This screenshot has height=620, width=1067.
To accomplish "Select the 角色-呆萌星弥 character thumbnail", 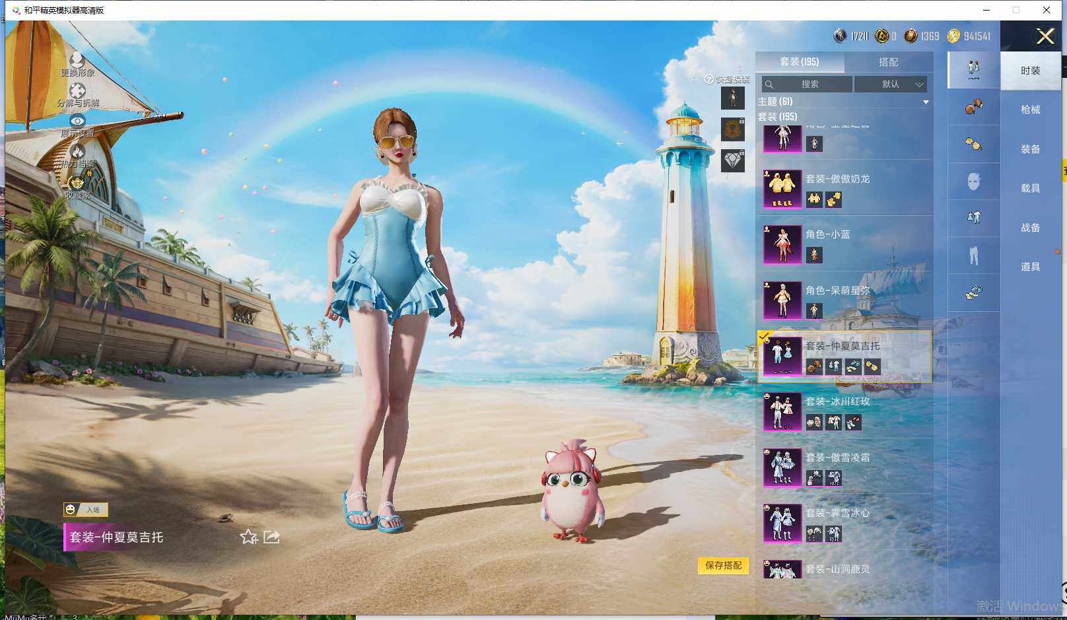I will [782, 300].
